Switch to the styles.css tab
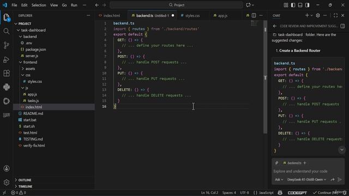 (192, 15)
